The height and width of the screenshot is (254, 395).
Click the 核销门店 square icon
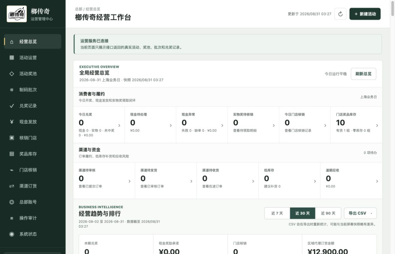pyautogui.click(x=12, y=138)
